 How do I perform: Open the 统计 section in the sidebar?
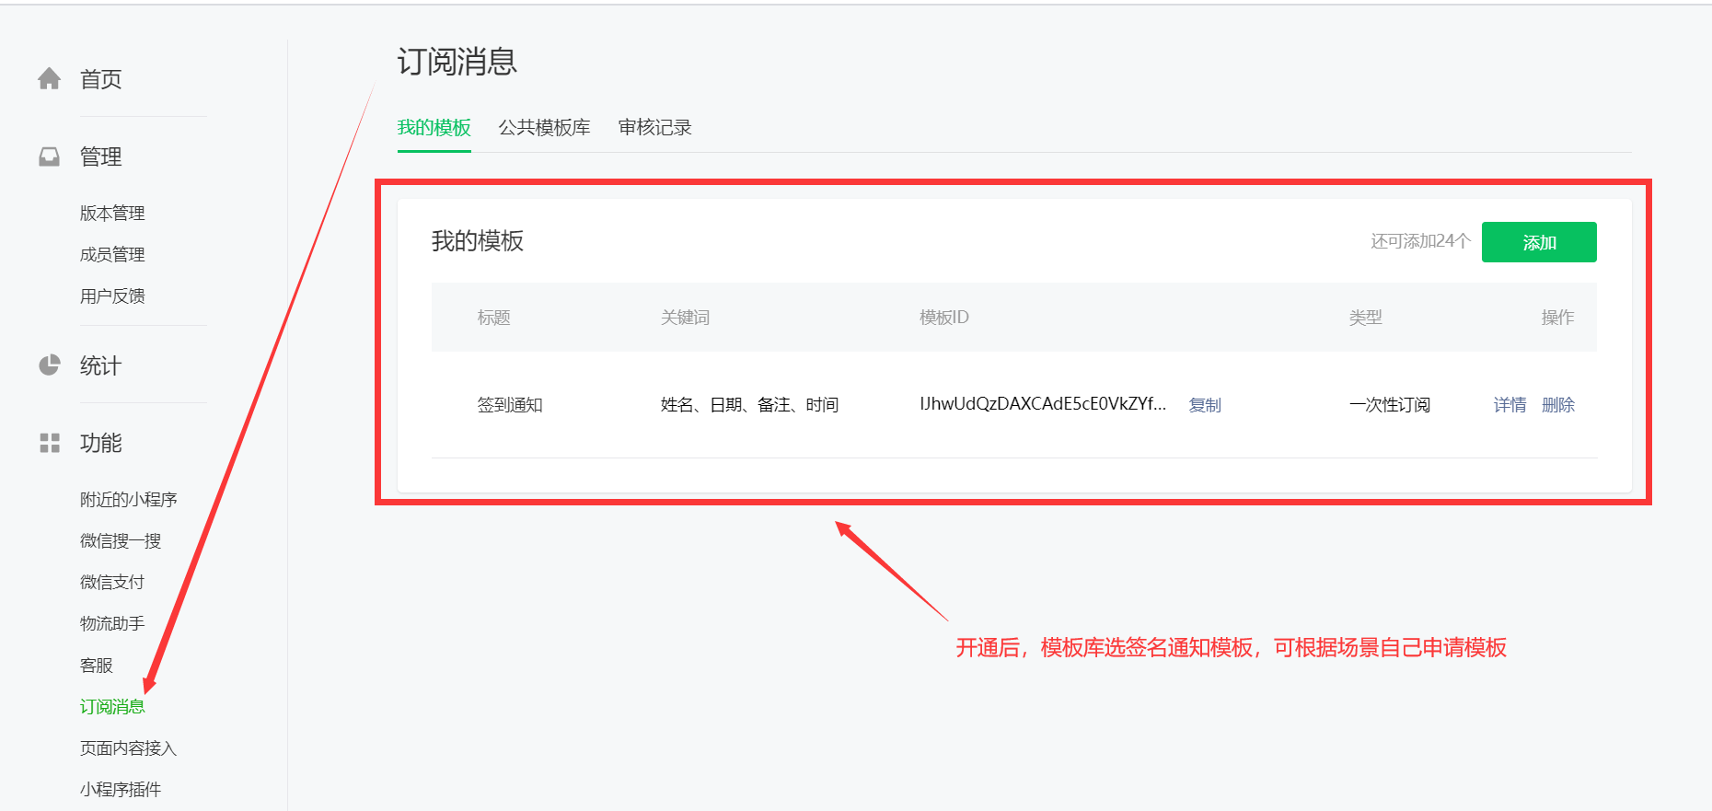click(100, 366)
